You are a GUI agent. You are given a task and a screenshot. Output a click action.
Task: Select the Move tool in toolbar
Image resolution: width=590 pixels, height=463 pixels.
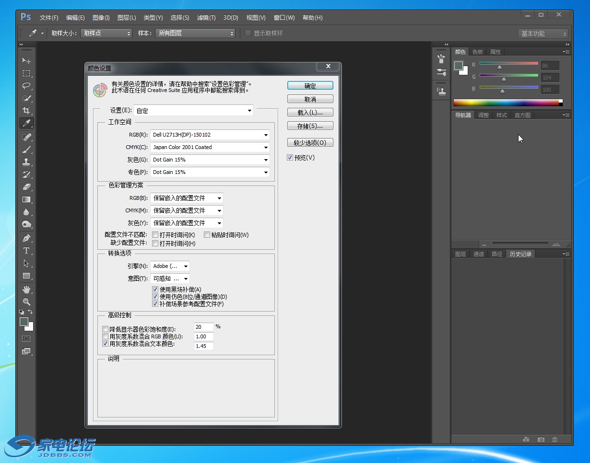(x=26, y=61)
